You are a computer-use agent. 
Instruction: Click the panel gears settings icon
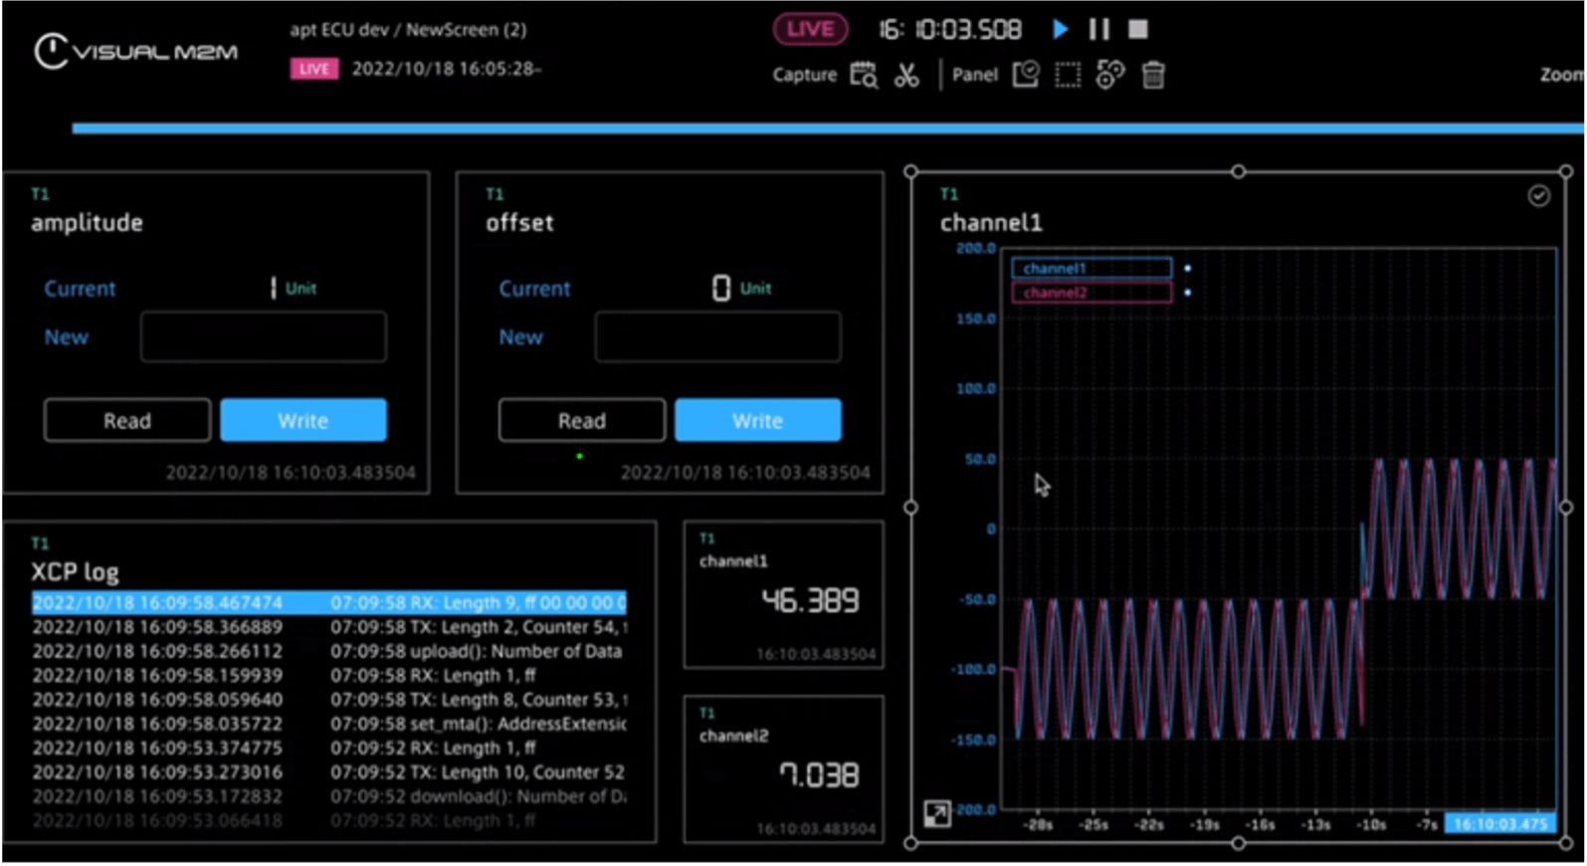click(x=1109, y=75)
